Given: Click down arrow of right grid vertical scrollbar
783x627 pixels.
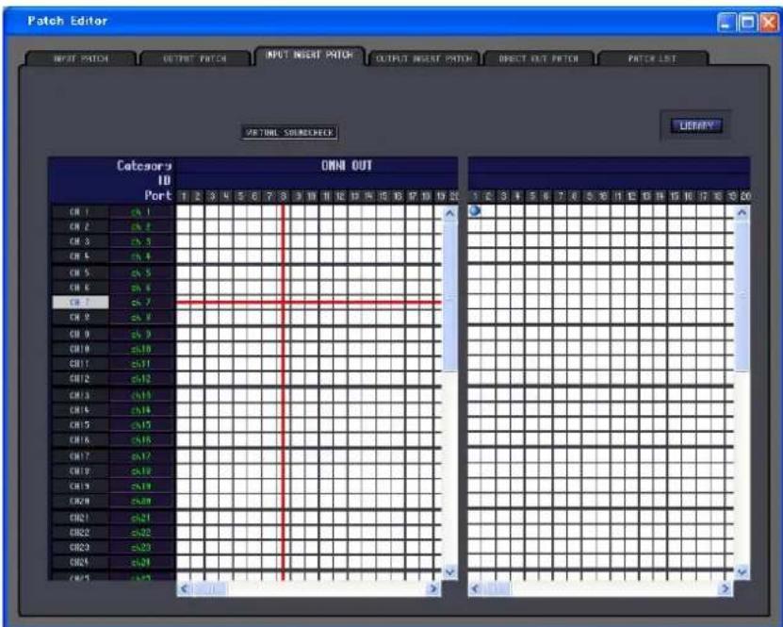Looking at the screenshot, I should click(742, 571).
